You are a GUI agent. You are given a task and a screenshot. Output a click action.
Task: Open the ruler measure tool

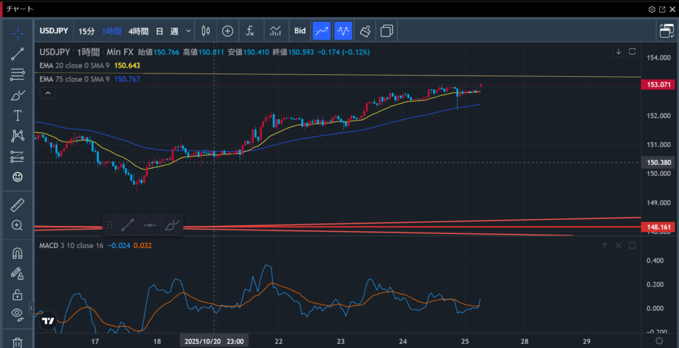pos(18,205)
